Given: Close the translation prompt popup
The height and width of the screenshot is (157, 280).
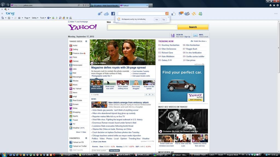Looking at the screenshot, I should click(168, 17).
